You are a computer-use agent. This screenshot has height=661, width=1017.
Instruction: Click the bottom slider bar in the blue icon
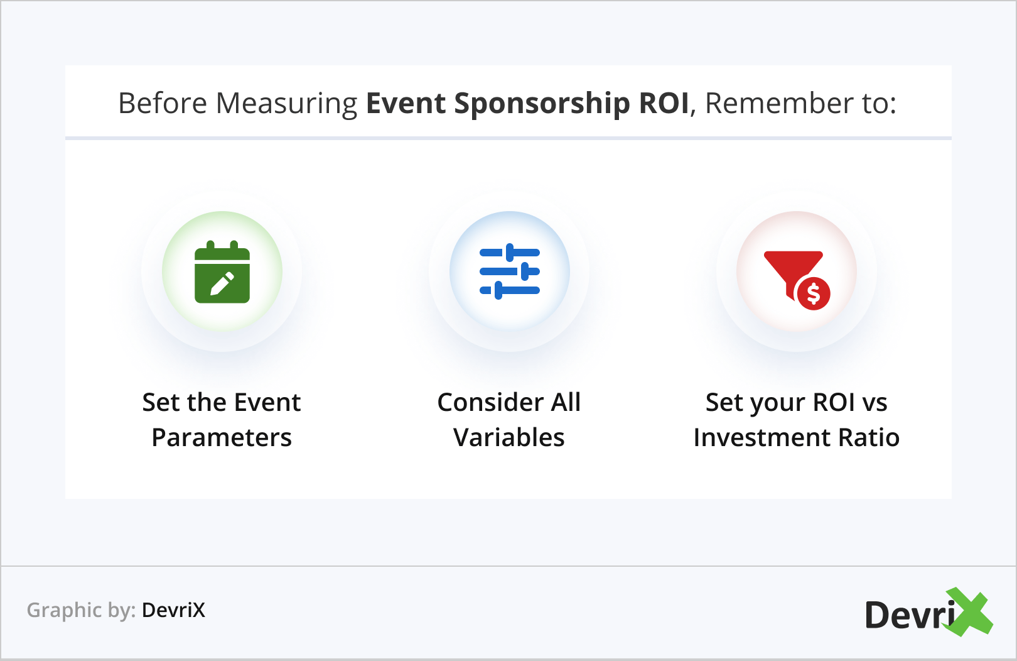509,290
